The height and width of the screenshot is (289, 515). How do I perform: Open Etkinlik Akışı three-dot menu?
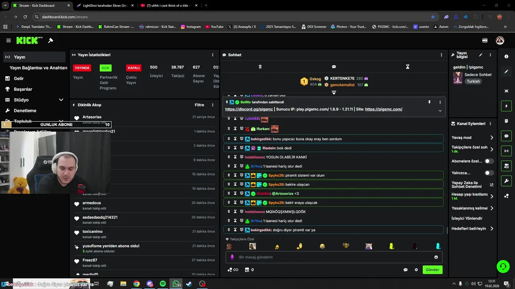coord(212,105)
